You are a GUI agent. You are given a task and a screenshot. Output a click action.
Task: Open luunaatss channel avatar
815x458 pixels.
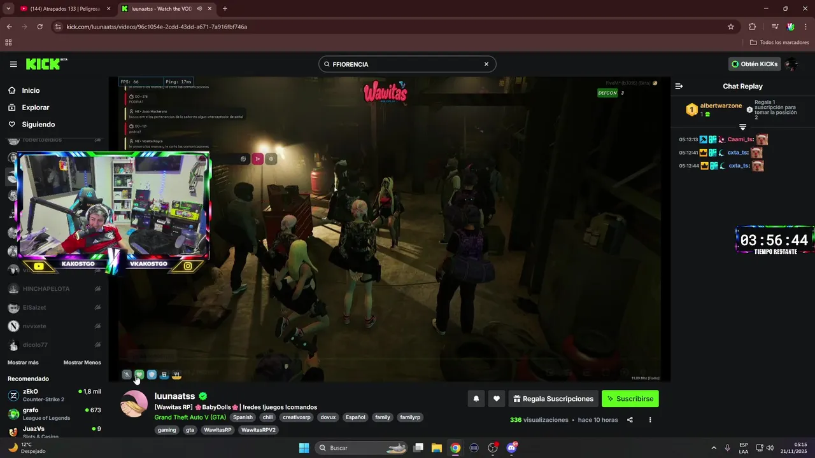[134, 404]
